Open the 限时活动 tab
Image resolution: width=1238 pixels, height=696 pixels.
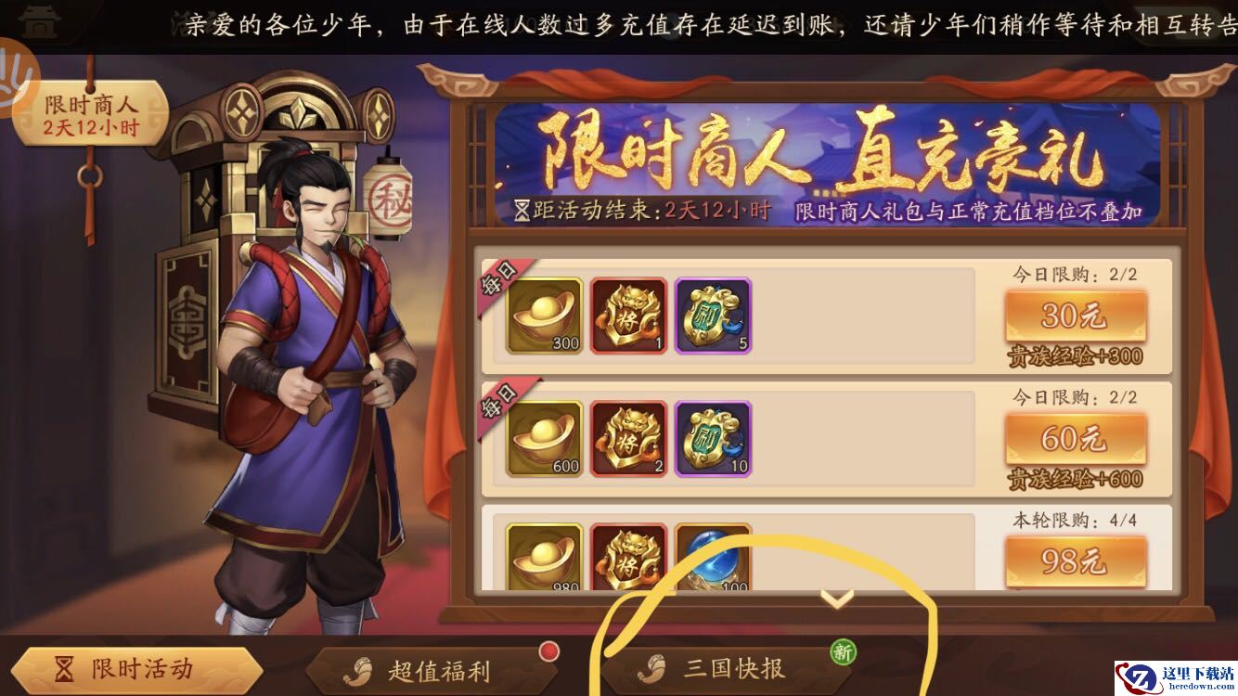pyautogui.click(x=136, y=669)
